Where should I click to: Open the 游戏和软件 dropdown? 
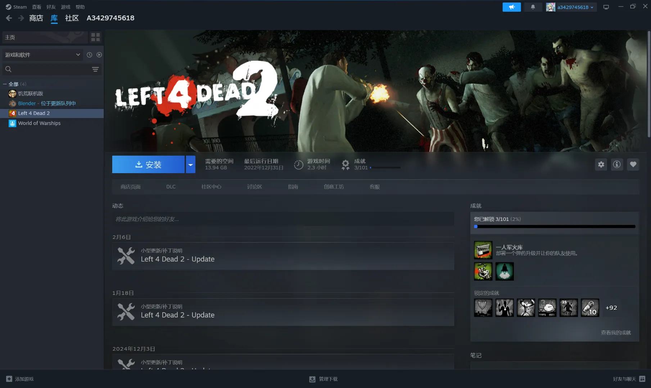42,55
